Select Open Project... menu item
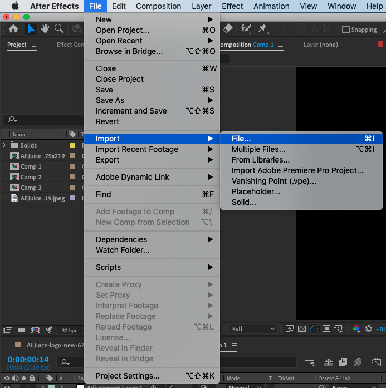This screenshot has width=386, height=388. pyautogui.click(x=152, y=30)
